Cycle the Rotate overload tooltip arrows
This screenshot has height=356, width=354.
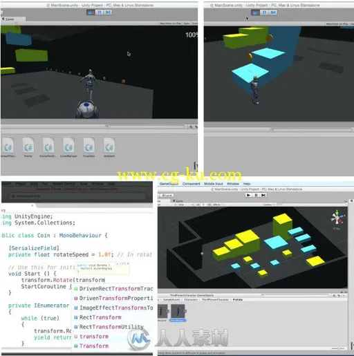pyautogui.click(x=122, y=263)
